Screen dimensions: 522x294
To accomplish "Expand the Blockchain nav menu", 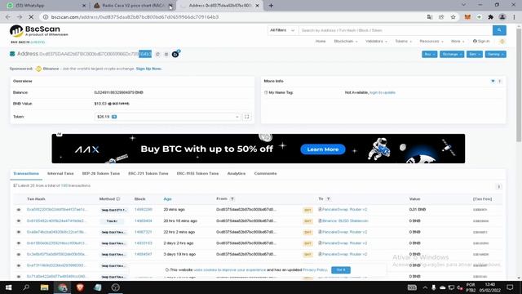I will [x=346, y=42].
